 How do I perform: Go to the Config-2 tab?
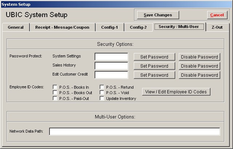(138, 27)
